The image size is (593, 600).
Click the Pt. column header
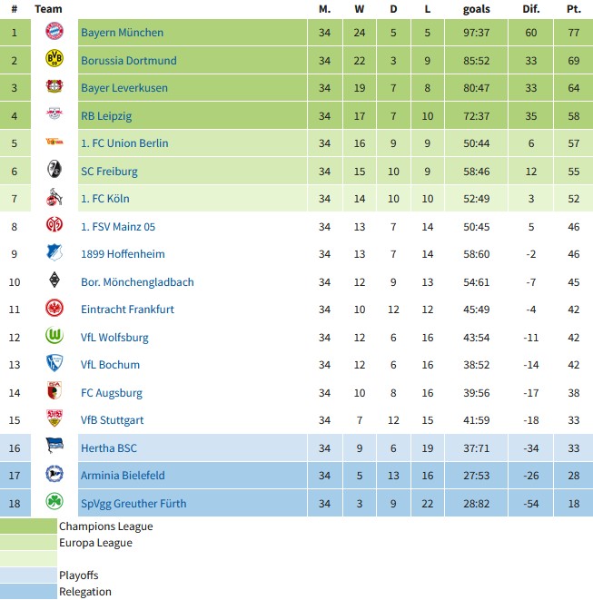click(573, 8)
